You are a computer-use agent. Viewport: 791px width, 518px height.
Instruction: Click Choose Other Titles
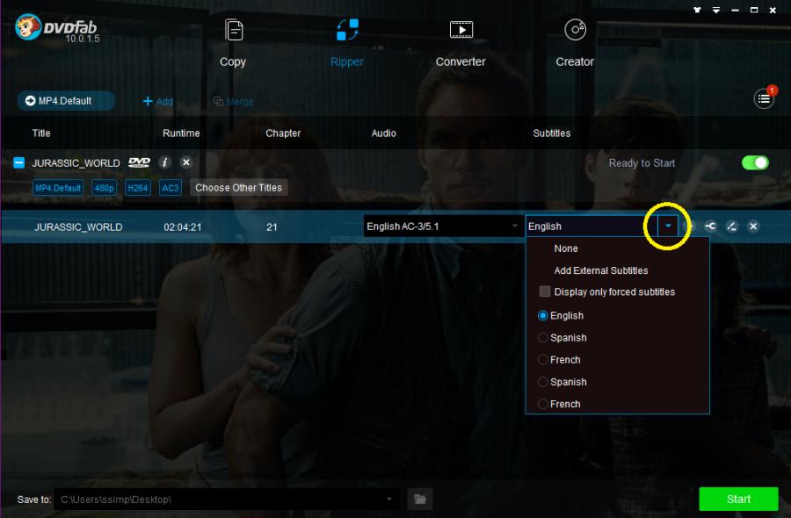point(238,188)
